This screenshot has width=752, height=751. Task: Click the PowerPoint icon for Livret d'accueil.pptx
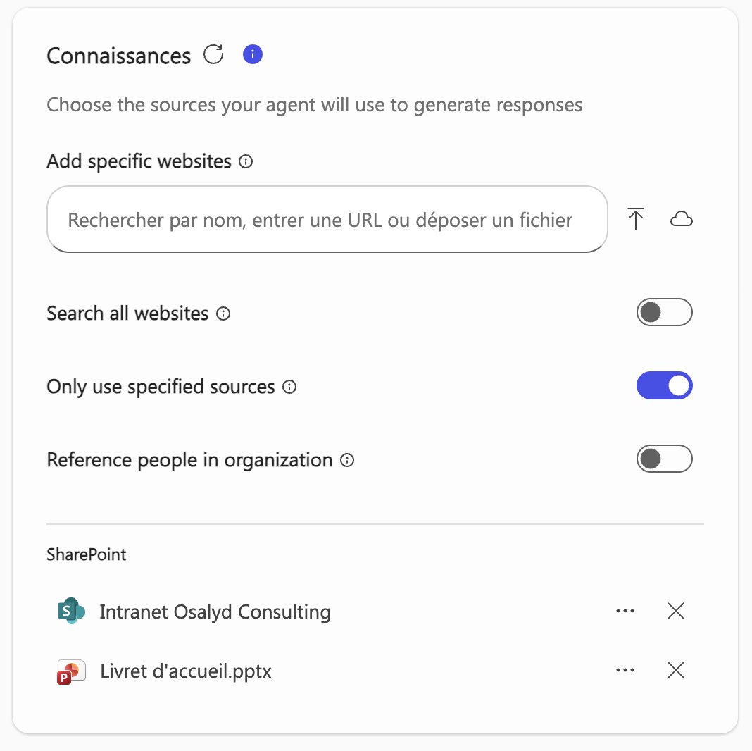click(70, 671)
